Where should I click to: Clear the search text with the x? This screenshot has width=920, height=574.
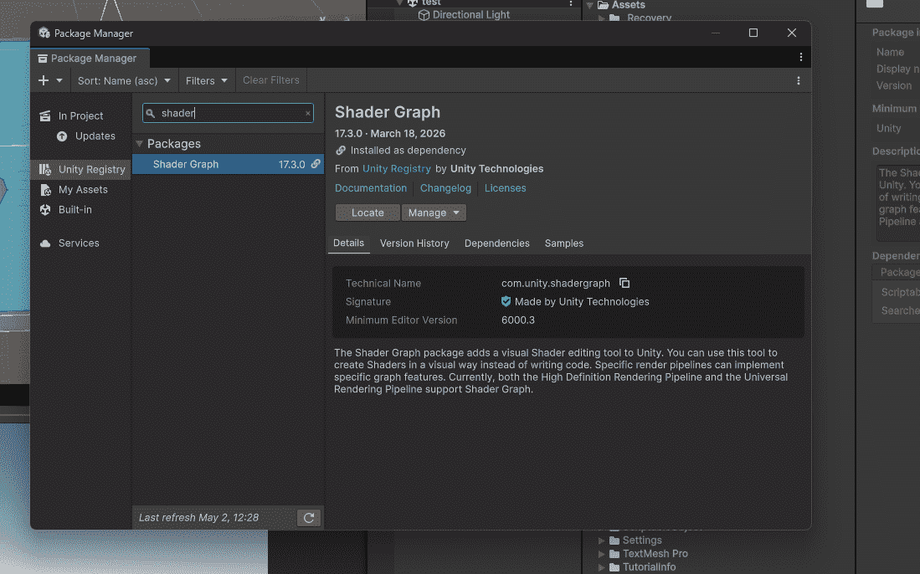(307, 113)
